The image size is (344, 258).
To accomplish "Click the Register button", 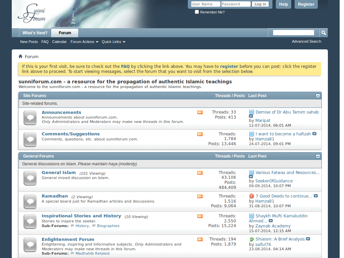I will [306, 4].
